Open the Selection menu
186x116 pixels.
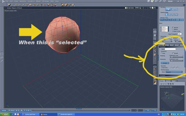tap(23, 1)
